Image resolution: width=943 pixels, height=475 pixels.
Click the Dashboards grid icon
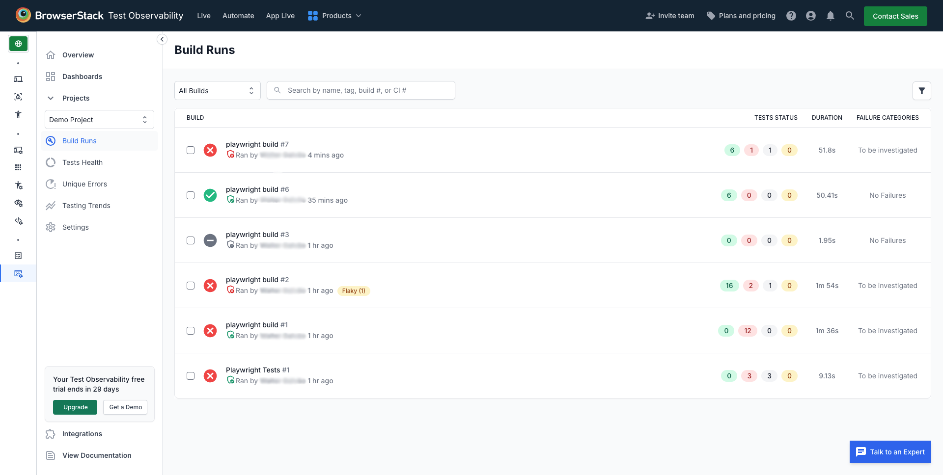click(x=51, y=77)
